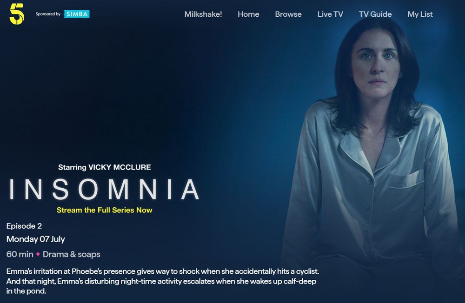465x303 pixels.
Task: Click the Monday 07 July air date
Action: pyautogui.click(x=36, y=239)
